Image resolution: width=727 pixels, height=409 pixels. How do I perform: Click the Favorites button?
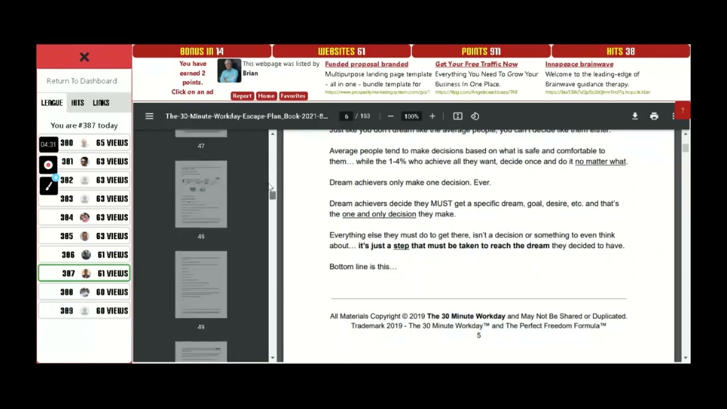point(293,96)
